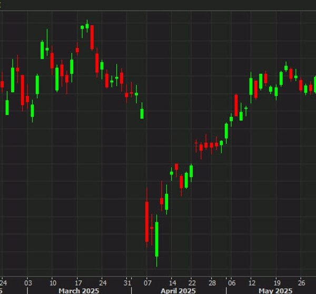
Task: Select the 28 date tick in April
Action: point(211,281)
